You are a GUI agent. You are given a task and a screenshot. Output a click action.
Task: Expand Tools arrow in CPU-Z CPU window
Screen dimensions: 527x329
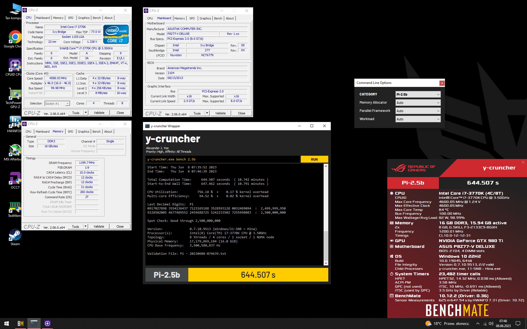(86, 113)
